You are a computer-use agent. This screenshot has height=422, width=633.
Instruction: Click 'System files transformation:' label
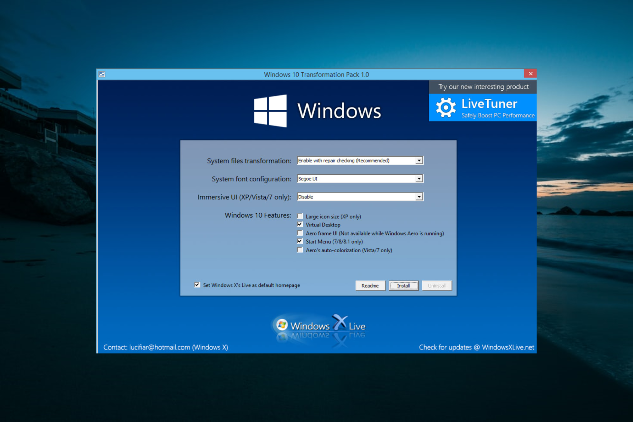coord(249,161)
